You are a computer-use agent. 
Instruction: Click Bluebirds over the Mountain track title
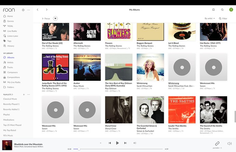coord(28,144)
